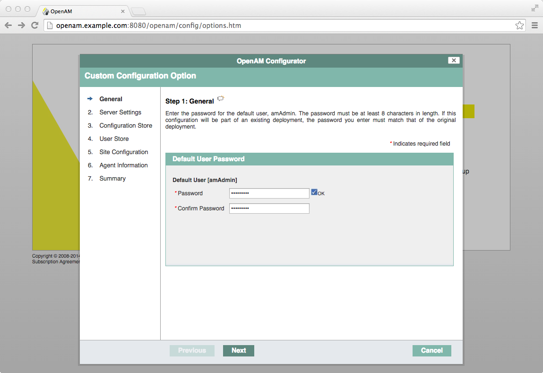Reload the page with the refresh icon
The width and height of the screenshot is (543, 373).
pos(34,25)
